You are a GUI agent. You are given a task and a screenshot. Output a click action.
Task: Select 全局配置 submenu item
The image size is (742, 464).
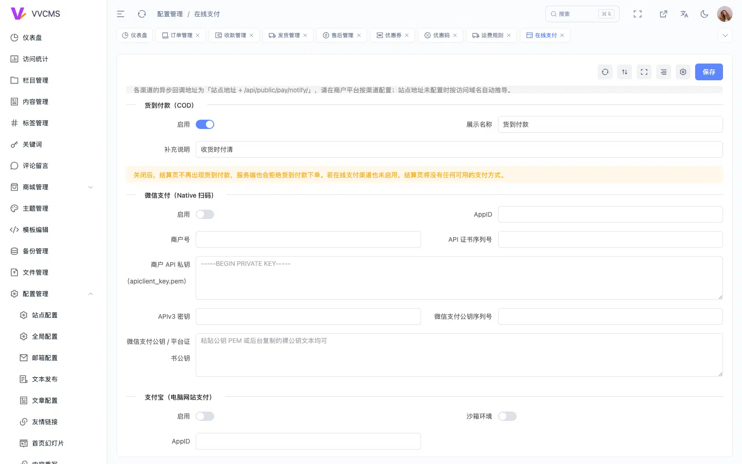[53, 336]
